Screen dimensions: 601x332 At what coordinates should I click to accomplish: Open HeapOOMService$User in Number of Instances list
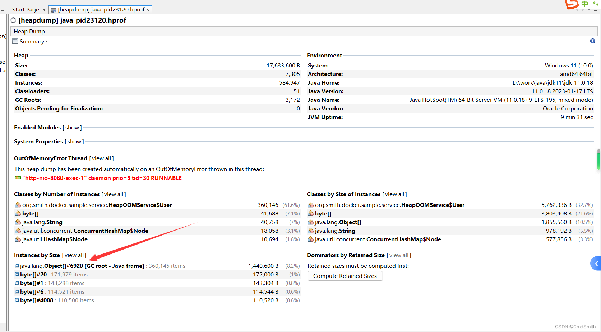(x=97, y=205)
